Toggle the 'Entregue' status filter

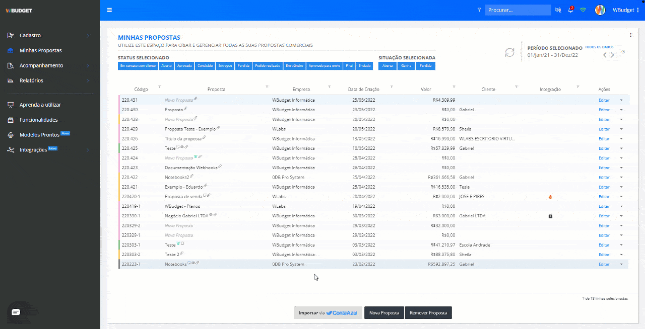[225, 66]
